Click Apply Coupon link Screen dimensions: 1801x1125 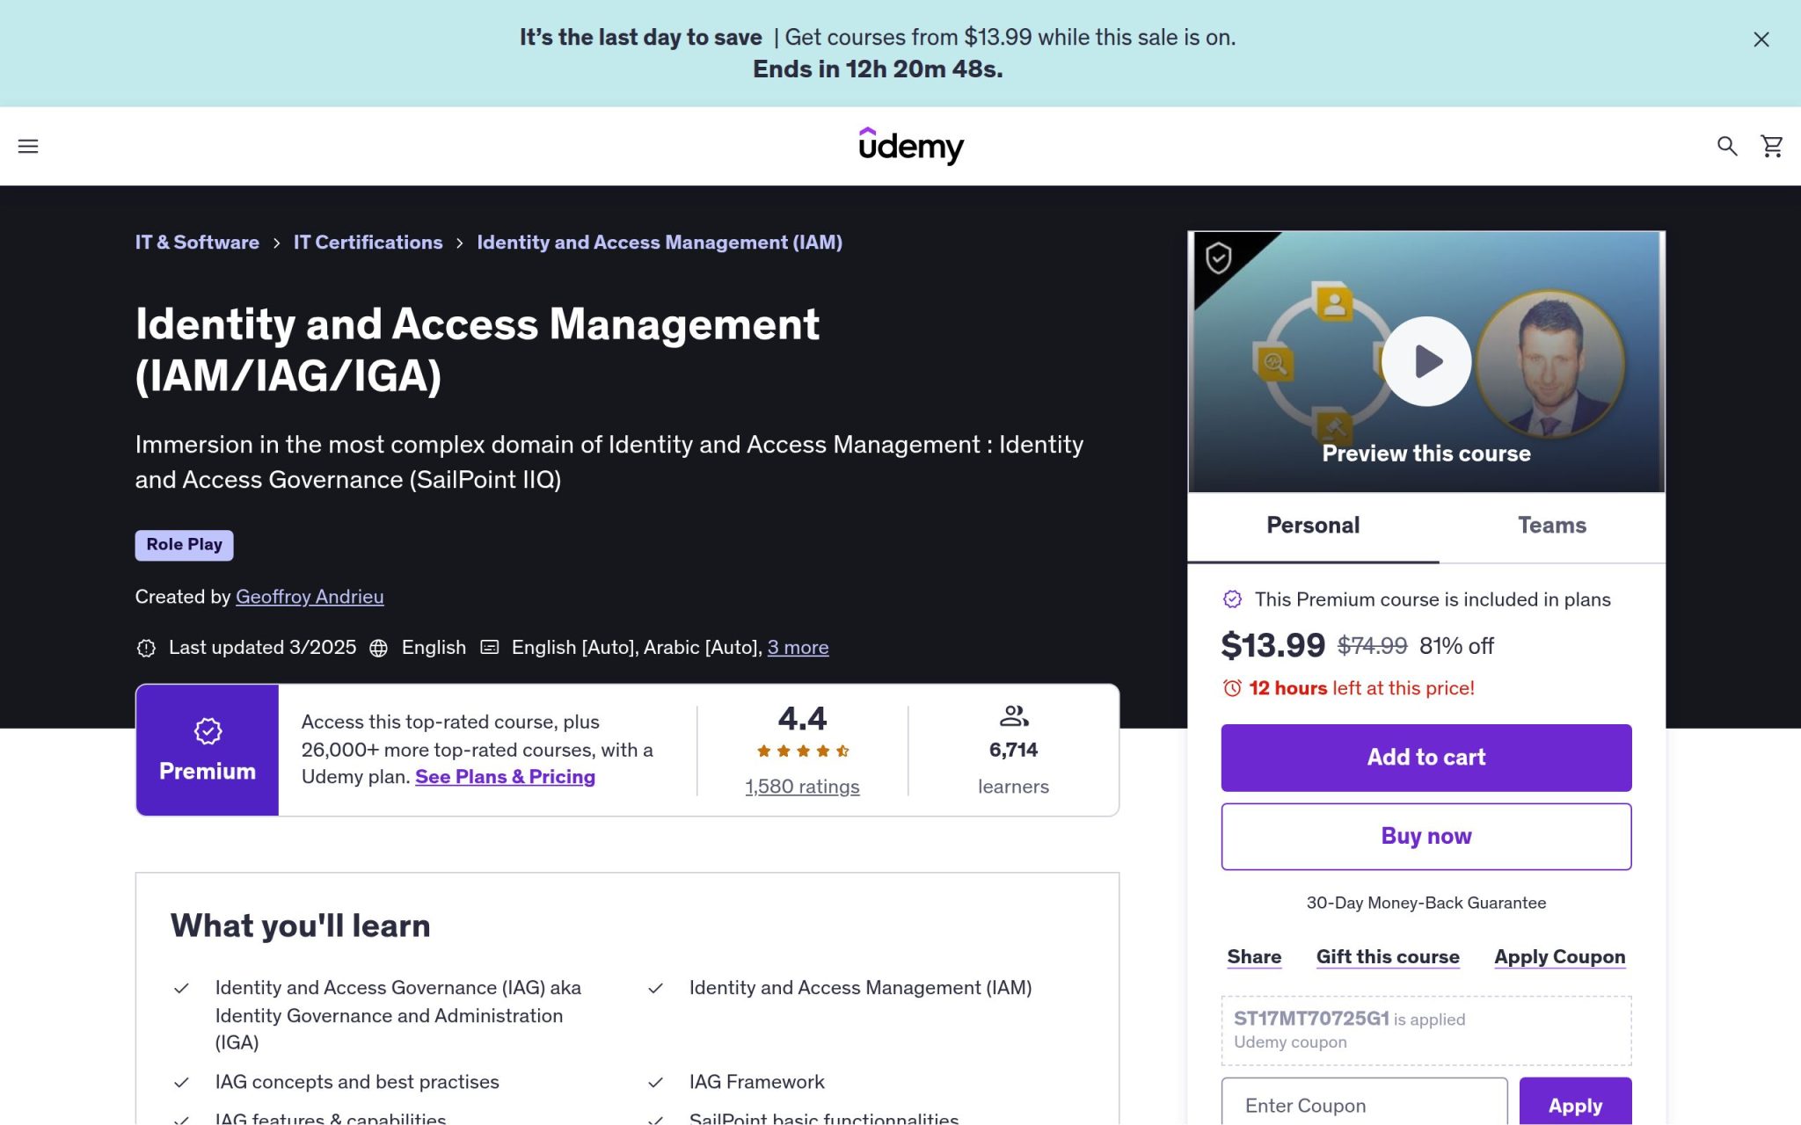(1559, 957)
